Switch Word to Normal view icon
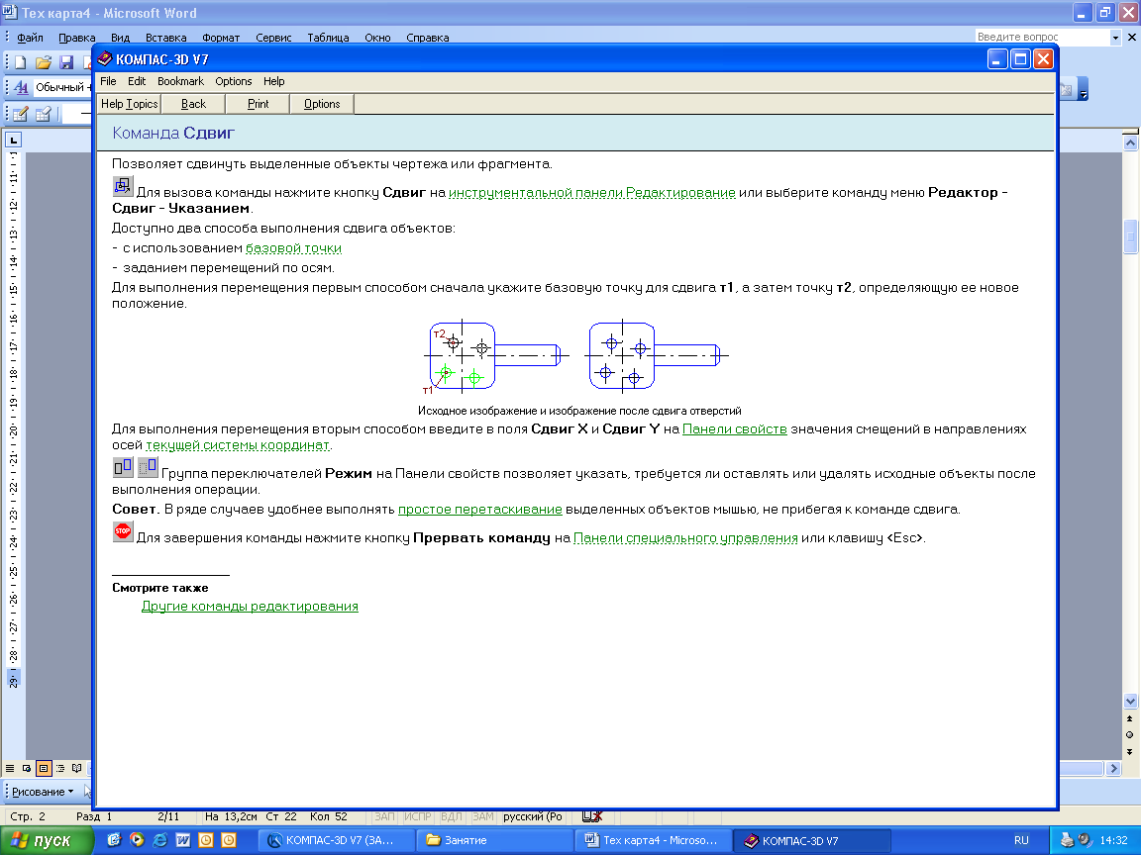Viewport: 1141px width, 855px height. tap(10, 768)
